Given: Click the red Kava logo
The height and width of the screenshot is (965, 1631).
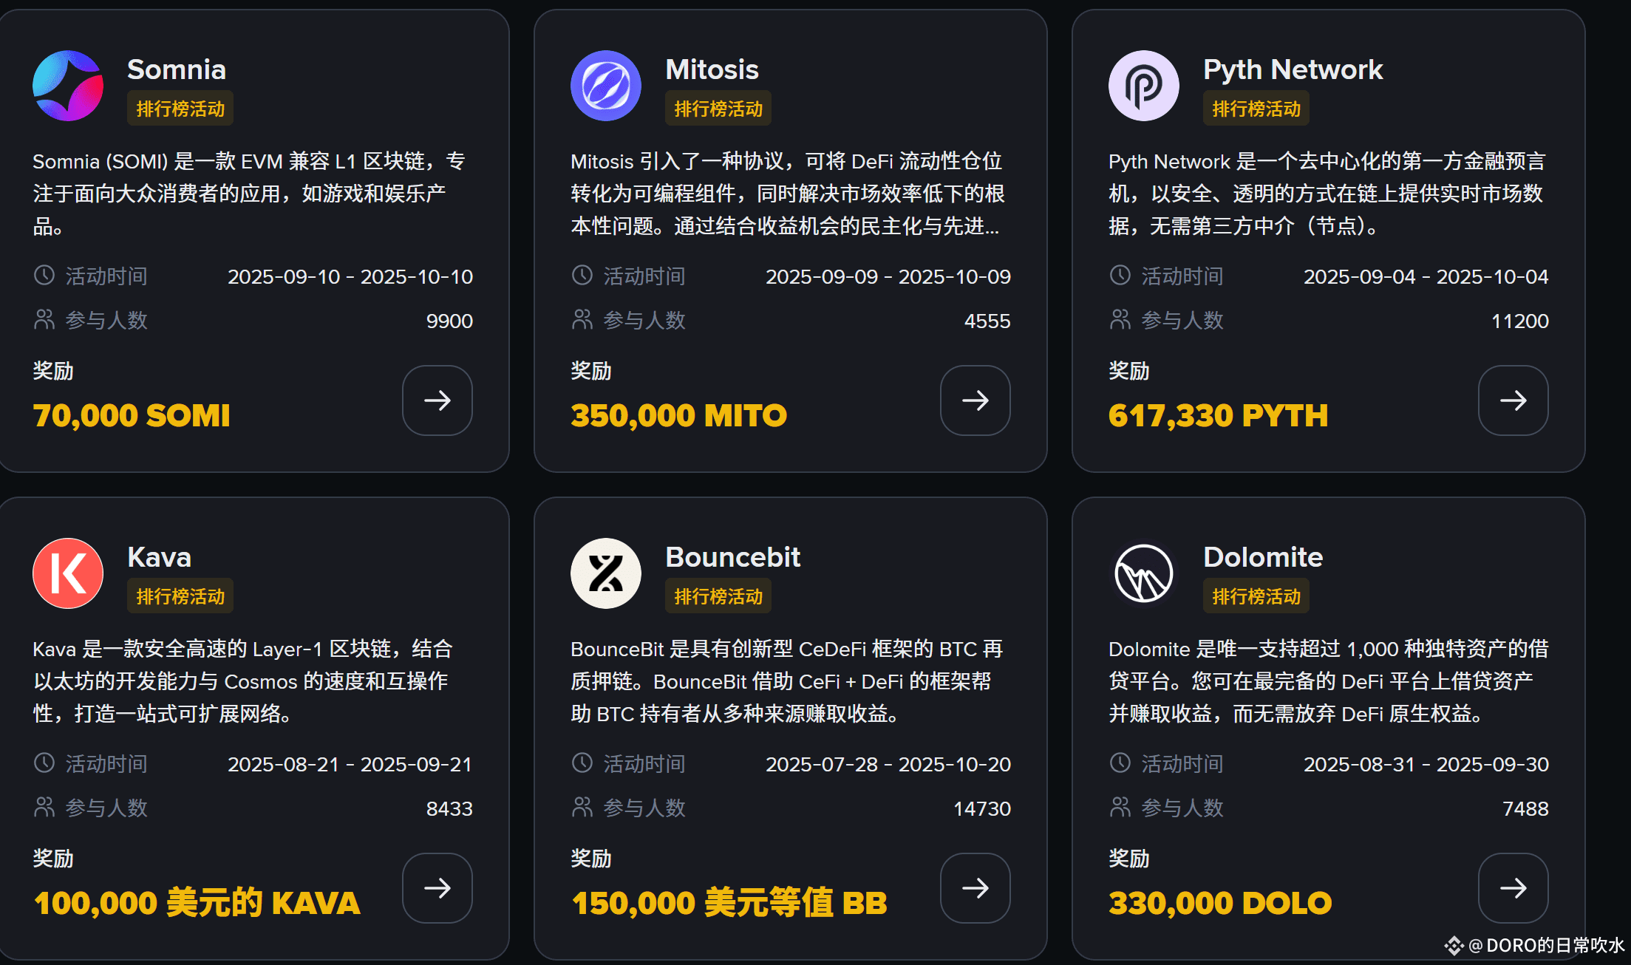Looking at the screenshot, I should pos(68,573).
